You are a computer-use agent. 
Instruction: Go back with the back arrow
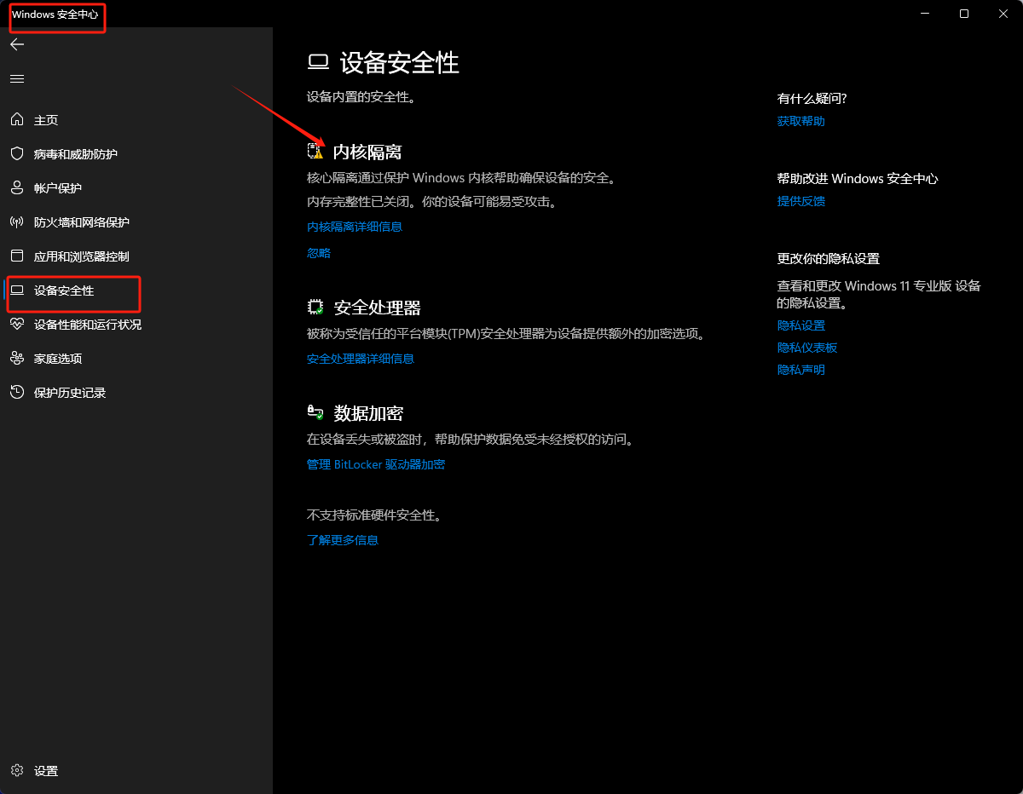click(x=17, y=44)
